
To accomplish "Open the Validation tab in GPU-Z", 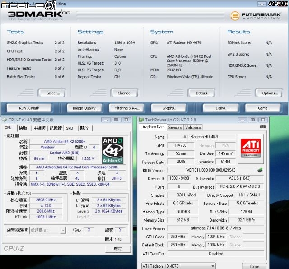I will pyautogui.click(x=193, y=127).
